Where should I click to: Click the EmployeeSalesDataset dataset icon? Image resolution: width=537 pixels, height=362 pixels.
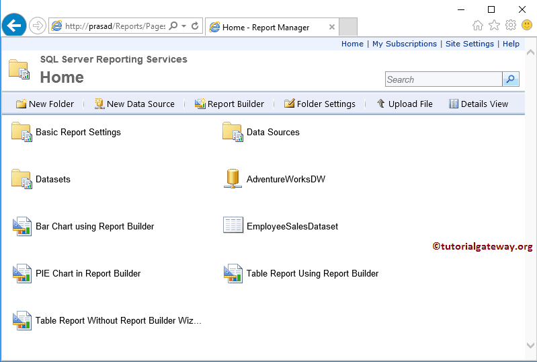[233, 226]
